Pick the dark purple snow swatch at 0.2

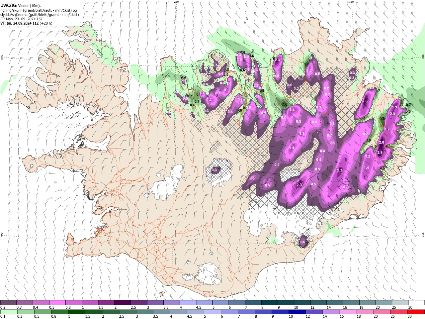pos(8,302)
